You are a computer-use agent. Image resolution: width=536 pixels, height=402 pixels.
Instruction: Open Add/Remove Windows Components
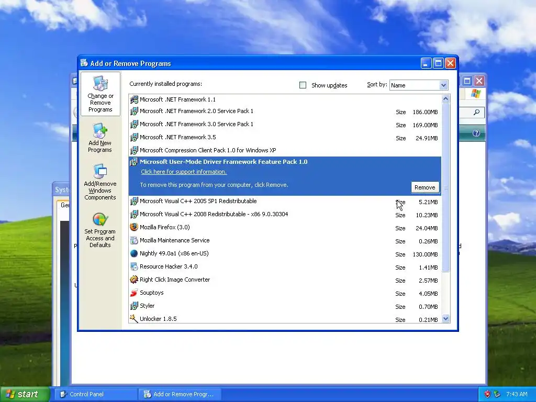100,182
